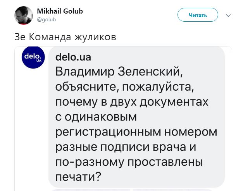Image resolution: width=243 pixels, height=191 pixels.
Task: Click the line объясните, пожалуйста
Action: (x=124, y=87)
